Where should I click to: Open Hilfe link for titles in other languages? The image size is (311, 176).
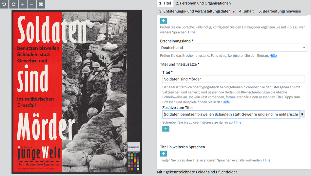[x=267, y=160]
